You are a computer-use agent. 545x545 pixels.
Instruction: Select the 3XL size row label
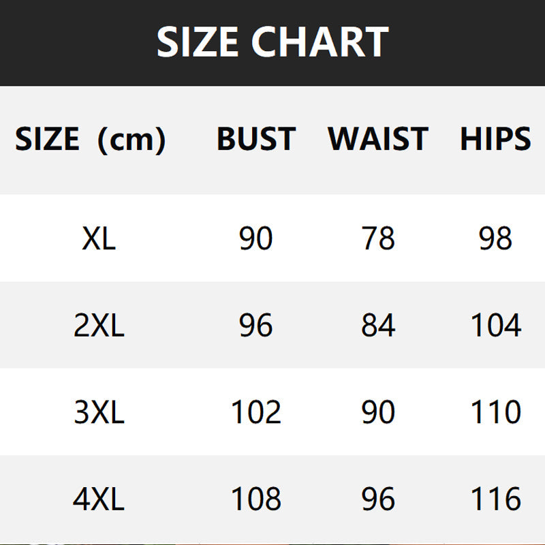[x=99, y=412]
